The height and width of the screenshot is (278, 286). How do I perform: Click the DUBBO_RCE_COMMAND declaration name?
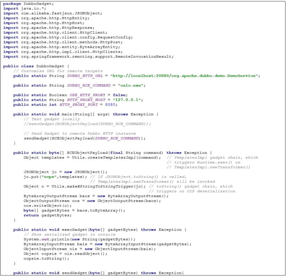[x=88, y=86]
